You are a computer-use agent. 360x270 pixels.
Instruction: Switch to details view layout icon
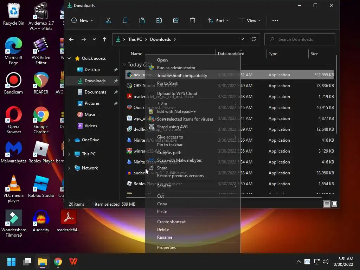point(327,204)
